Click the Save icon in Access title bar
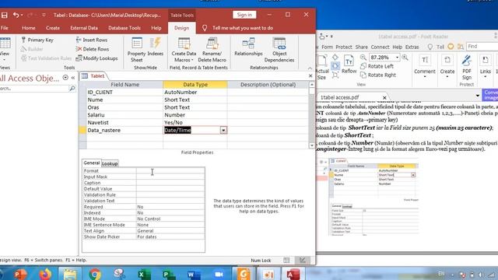498x280 pixels. (5, 15)
